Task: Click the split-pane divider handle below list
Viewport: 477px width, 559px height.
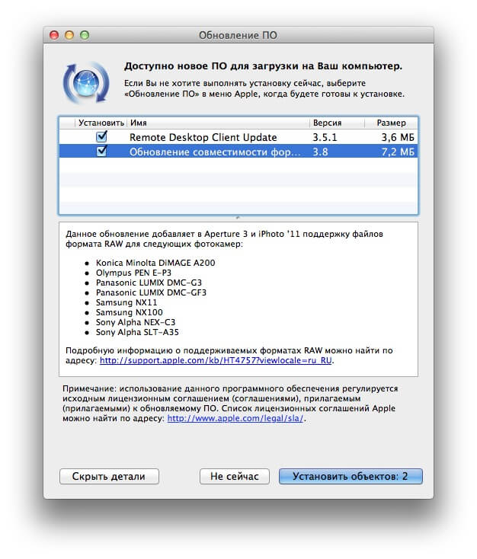Action: (x=238, y=218)
